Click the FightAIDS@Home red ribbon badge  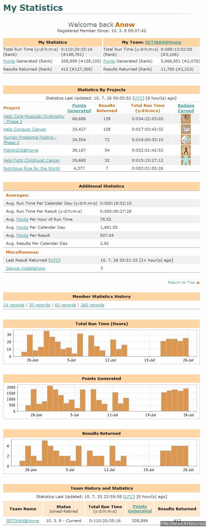(x=186, y=150)
